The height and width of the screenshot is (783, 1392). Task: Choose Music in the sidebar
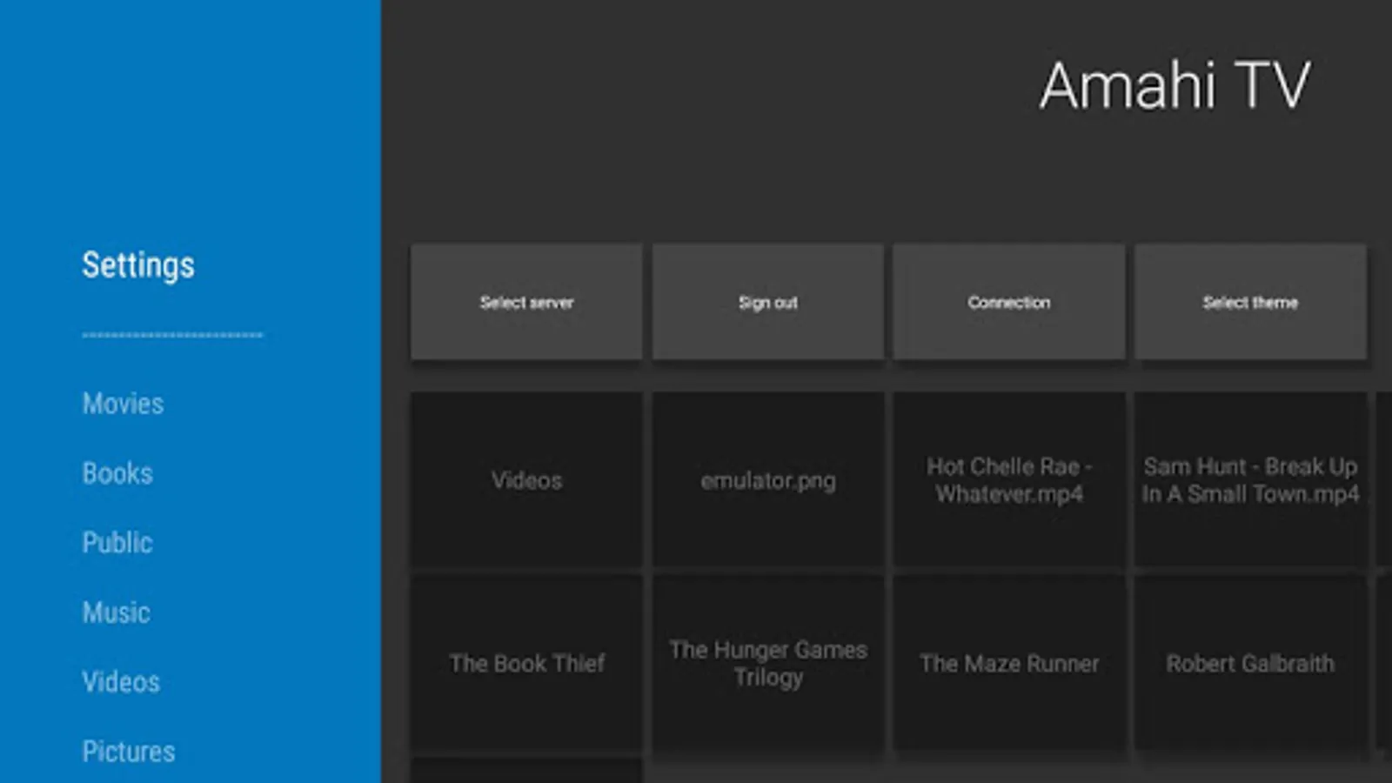[116, 612]
